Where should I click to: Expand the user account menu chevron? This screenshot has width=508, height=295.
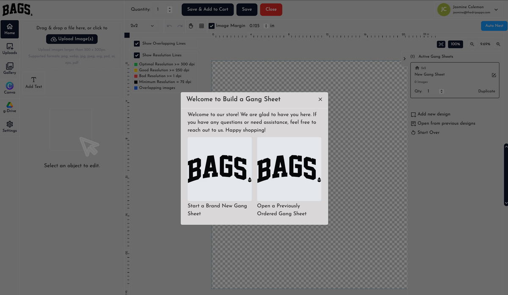[496, 10]
